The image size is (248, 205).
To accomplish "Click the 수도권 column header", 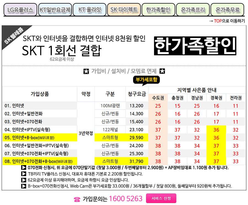I will pos(158,98).
